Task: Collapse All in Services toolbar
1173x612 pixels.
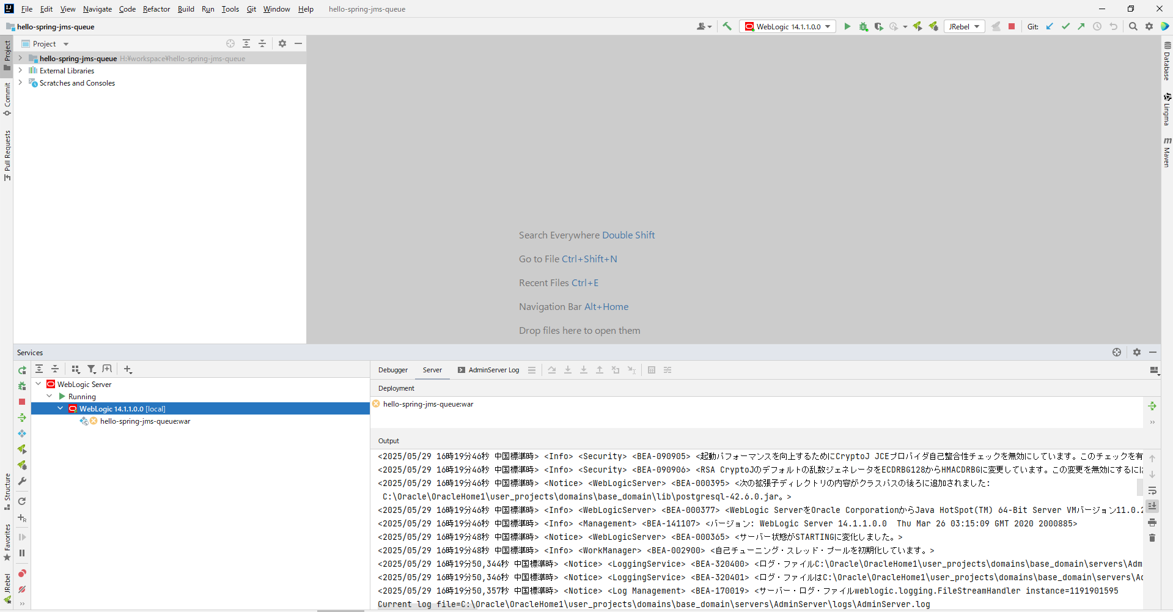Action: 55,369
